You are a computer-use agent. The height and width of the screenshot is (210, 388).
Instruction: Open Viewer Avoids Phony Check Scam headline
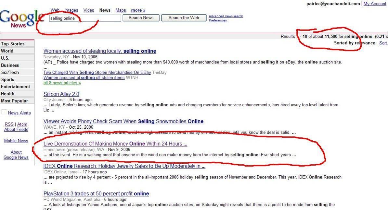123,122
